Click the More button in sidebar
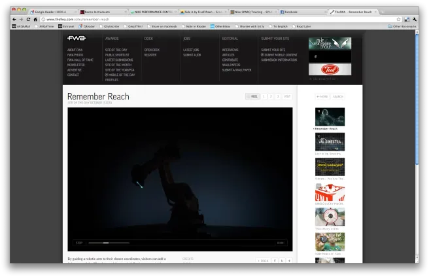 click(x=322, y=97)
